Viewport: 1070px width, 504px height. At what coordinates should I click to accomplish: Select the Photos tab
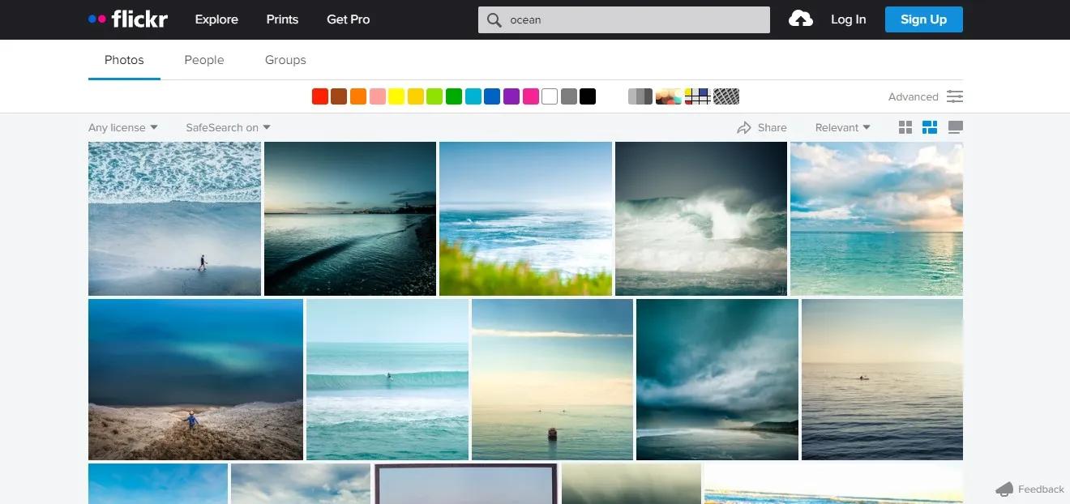(124, 60)
